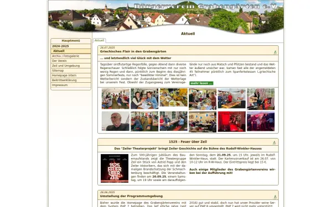Open the photo of food plates
Screen dimensions: 332x207
point(174,97)
